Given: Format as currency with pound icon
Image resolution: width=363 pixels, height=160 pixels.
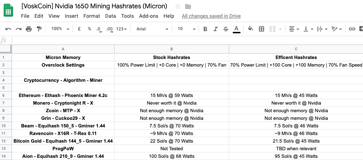Looking at the screenshot, I should click(79, 29).
